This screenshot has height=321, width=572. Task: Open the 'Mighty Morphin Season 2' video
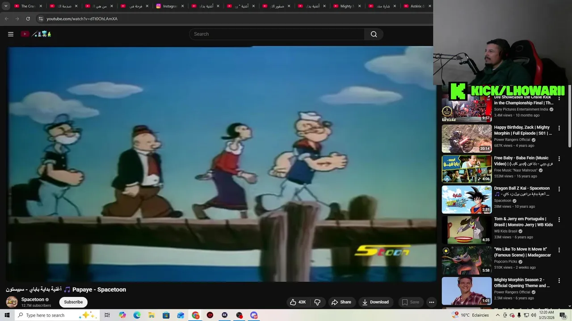coord(522,282)
